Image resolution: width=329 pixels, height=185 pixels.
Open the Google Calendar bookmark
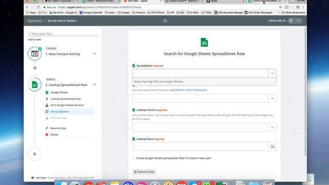[x=91, y=12]
